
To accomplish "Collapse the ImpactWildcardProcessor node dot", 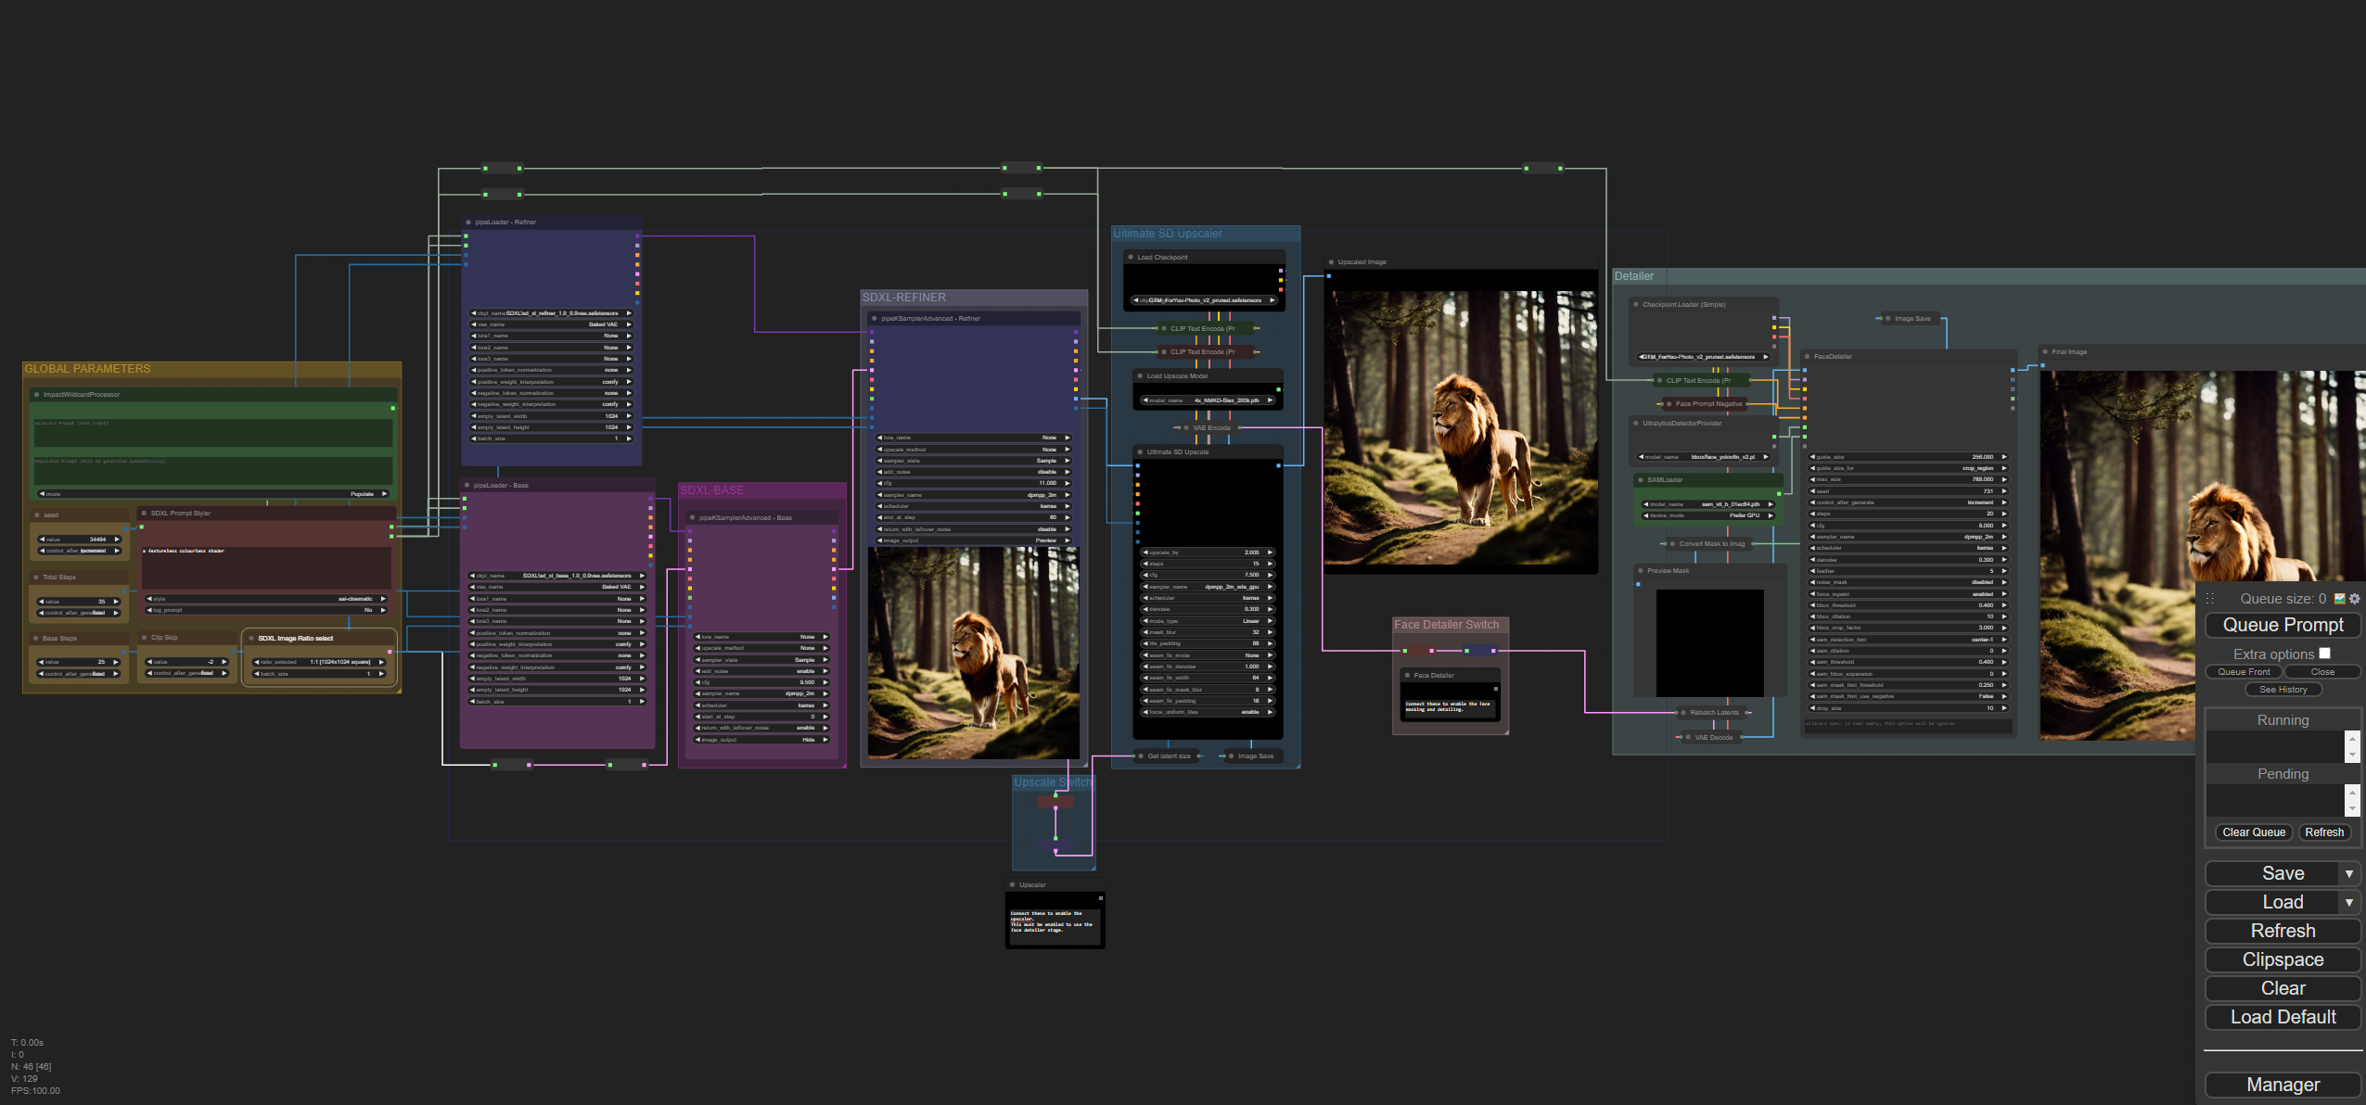I will tap(36, 394).
